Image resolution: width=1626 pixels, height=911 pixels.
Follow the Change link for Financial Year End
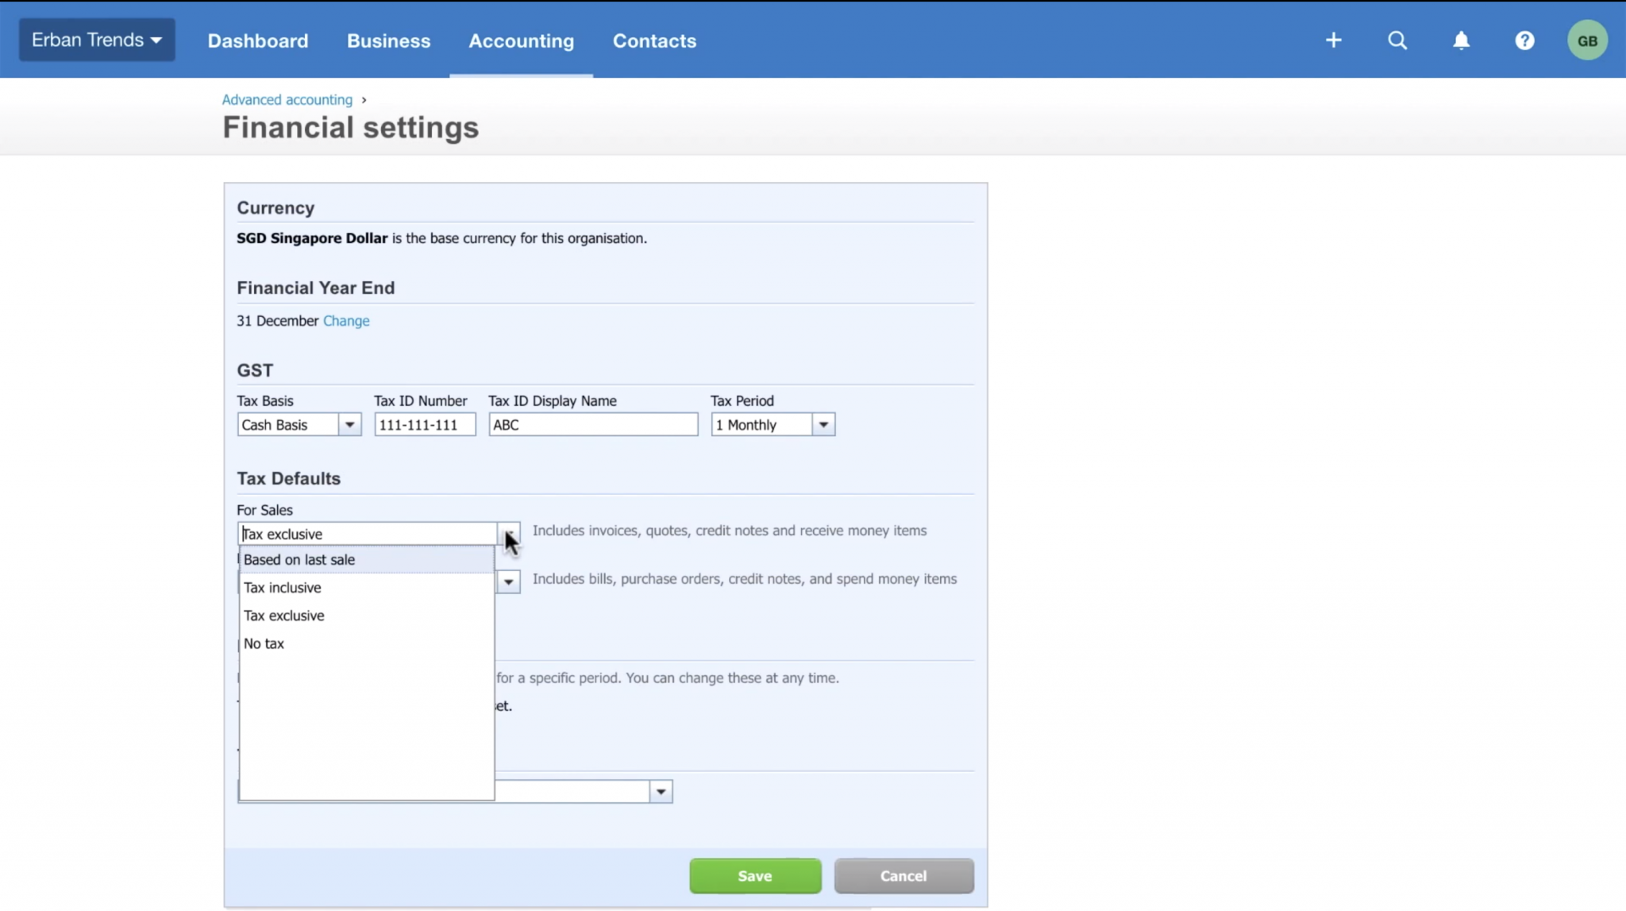(345, 321)
